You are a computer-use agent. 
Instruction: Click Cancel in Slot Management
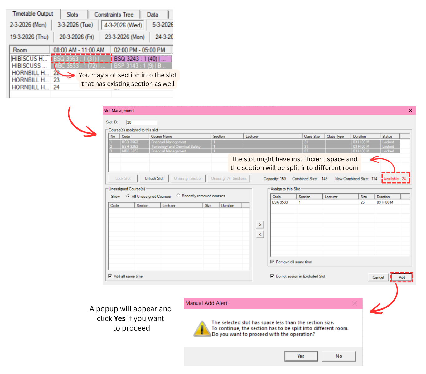click(x=378, y=277)
